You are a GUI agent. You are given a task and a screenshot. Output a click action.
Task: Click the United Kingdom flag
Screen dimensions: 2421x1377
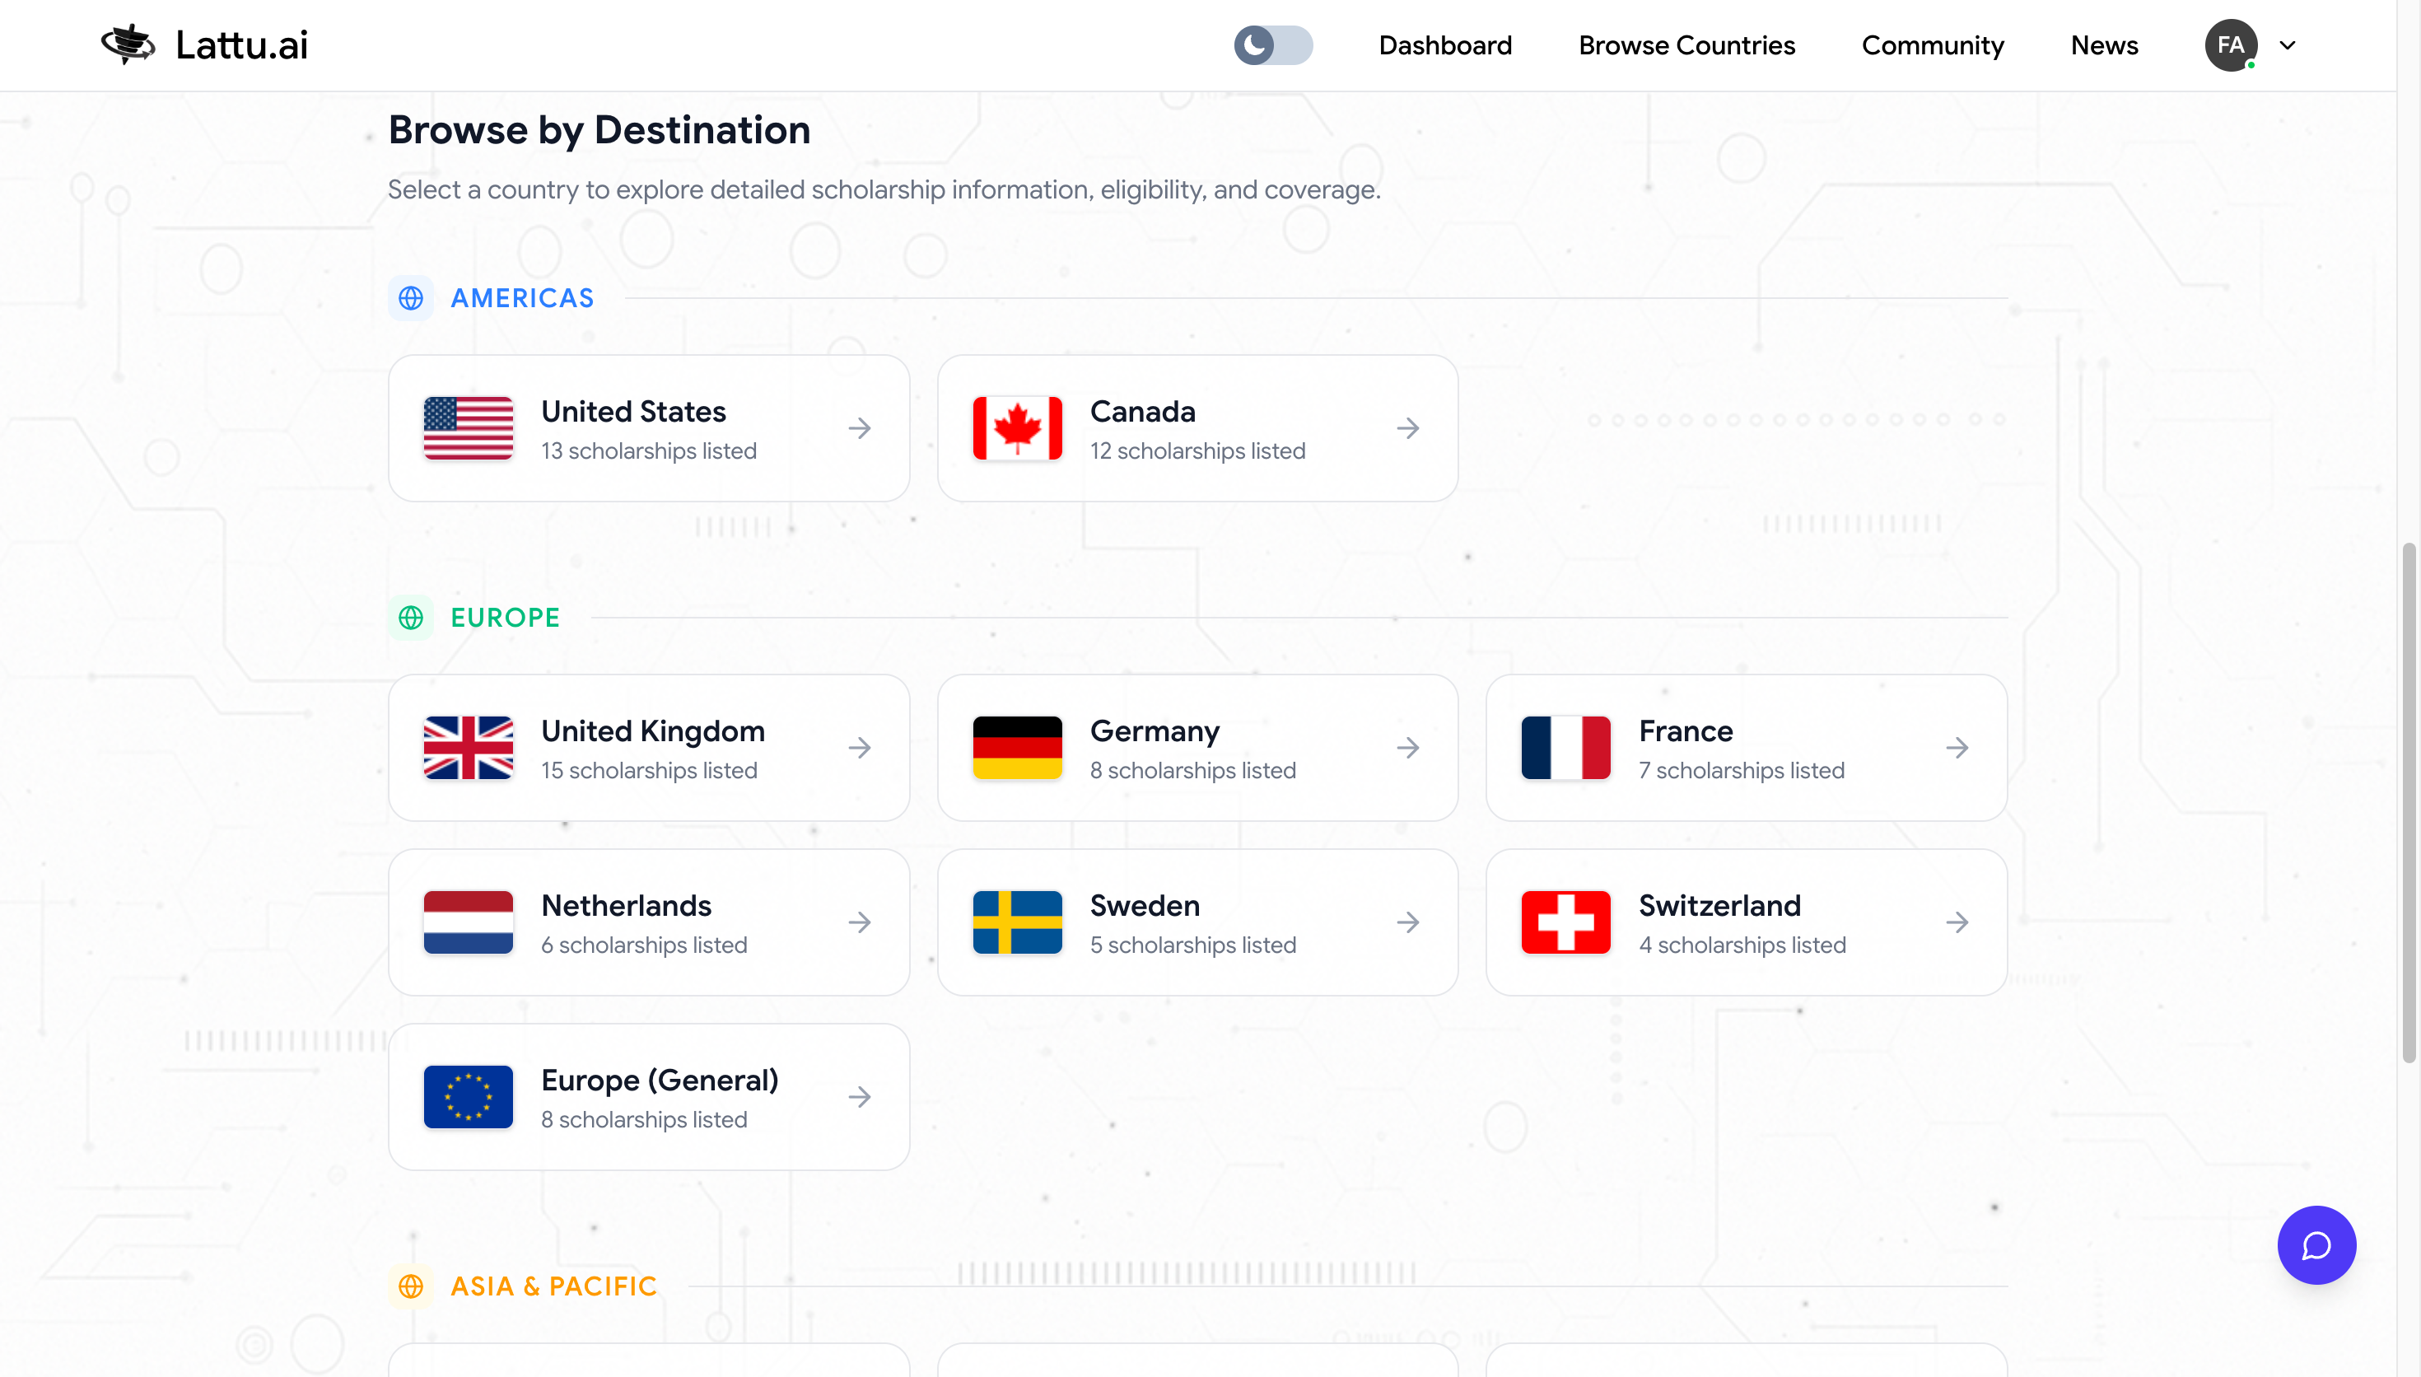(468, 748)
